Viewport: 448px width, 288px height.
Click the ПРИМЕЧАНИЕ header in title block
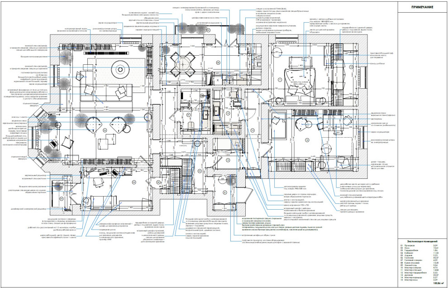(422, 7)
